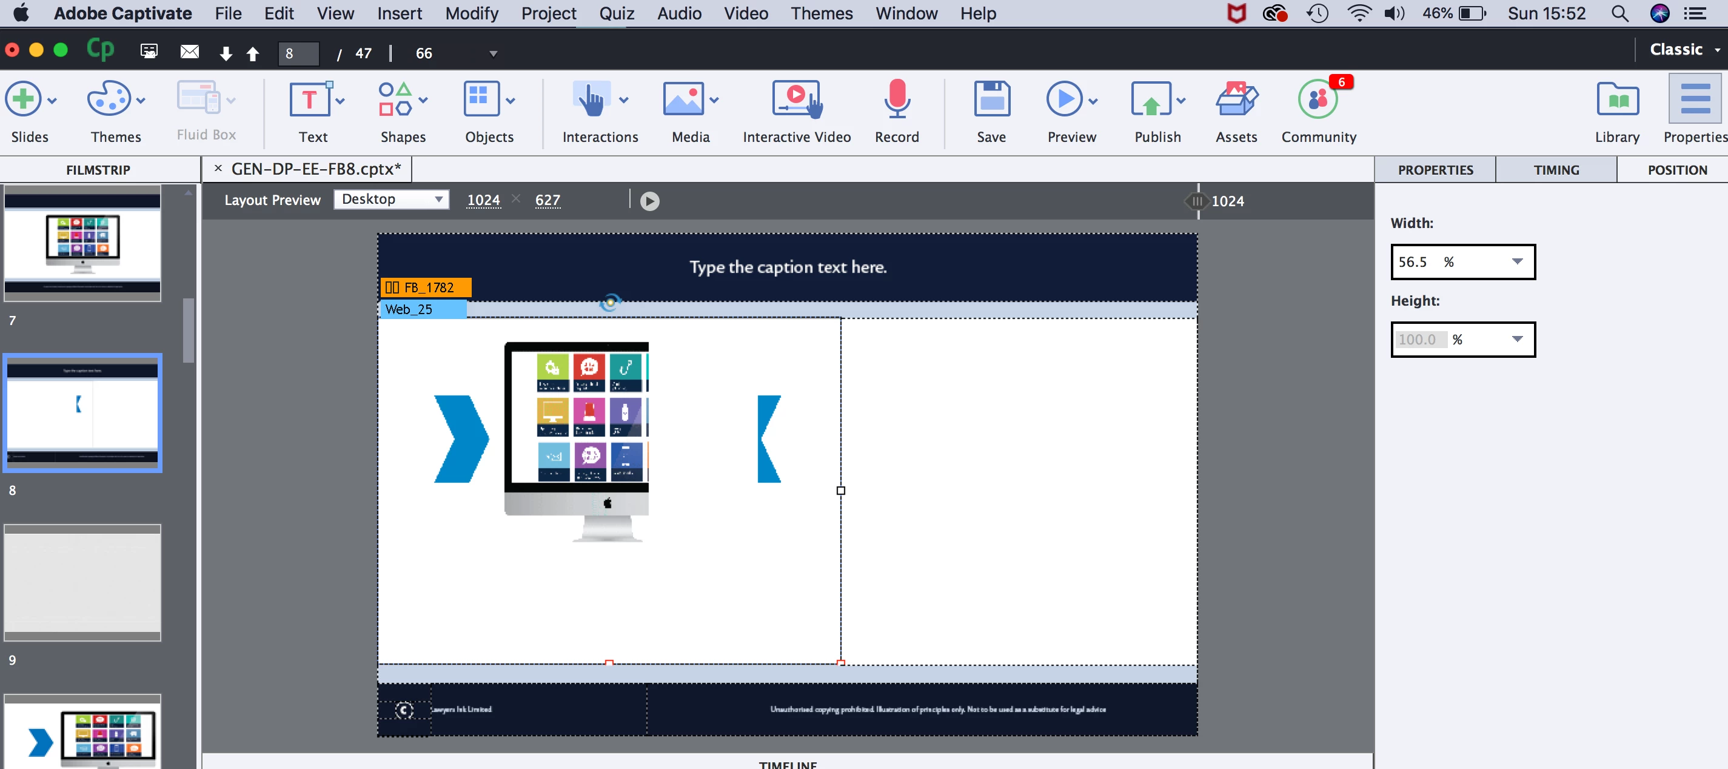Viewport: 1728px width, 769px height.
Task: Go to next slide arrow
Action: 226,54
